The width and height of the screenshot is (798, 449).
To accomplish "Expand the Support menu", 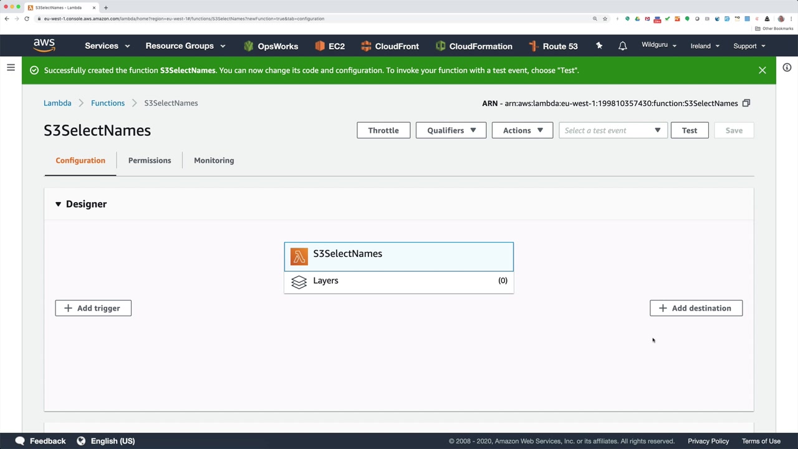I will (749, 46).
